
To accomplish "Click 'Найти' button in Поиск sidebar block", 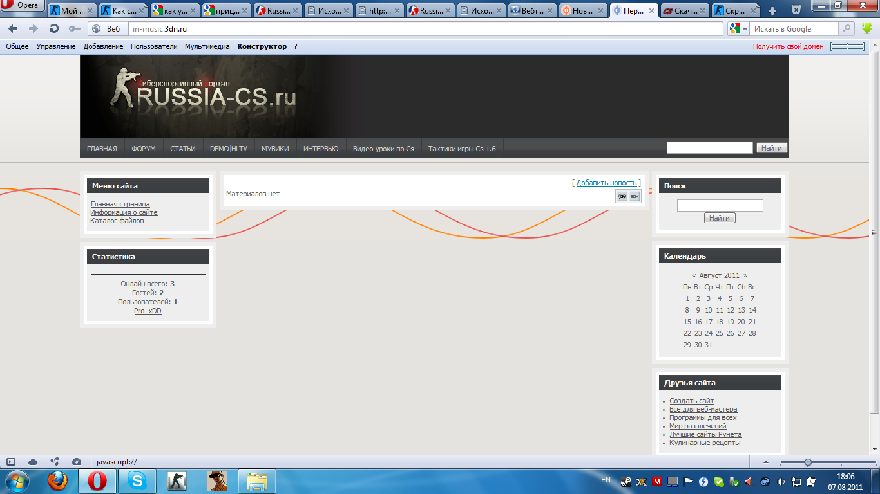I will [720, 218].
